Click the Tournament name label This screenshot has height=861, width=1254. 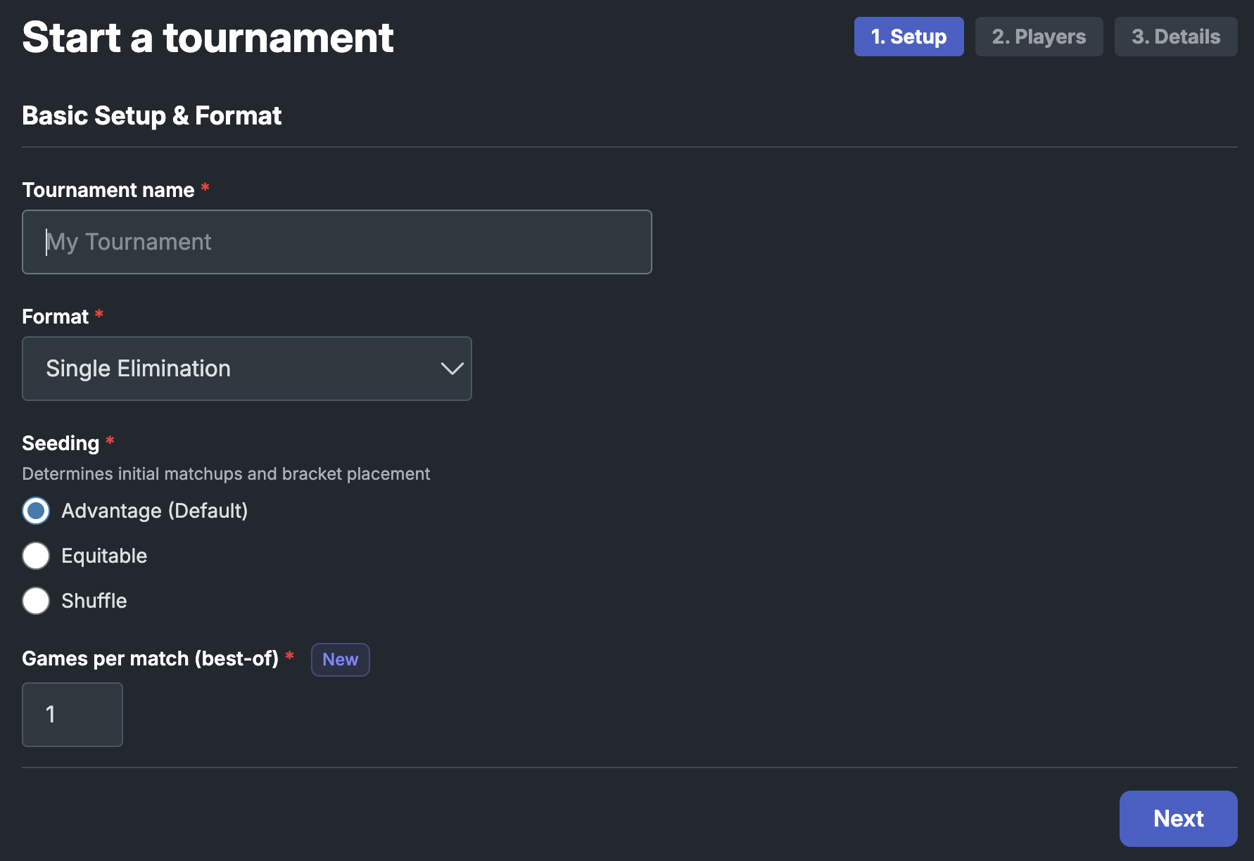108,190
